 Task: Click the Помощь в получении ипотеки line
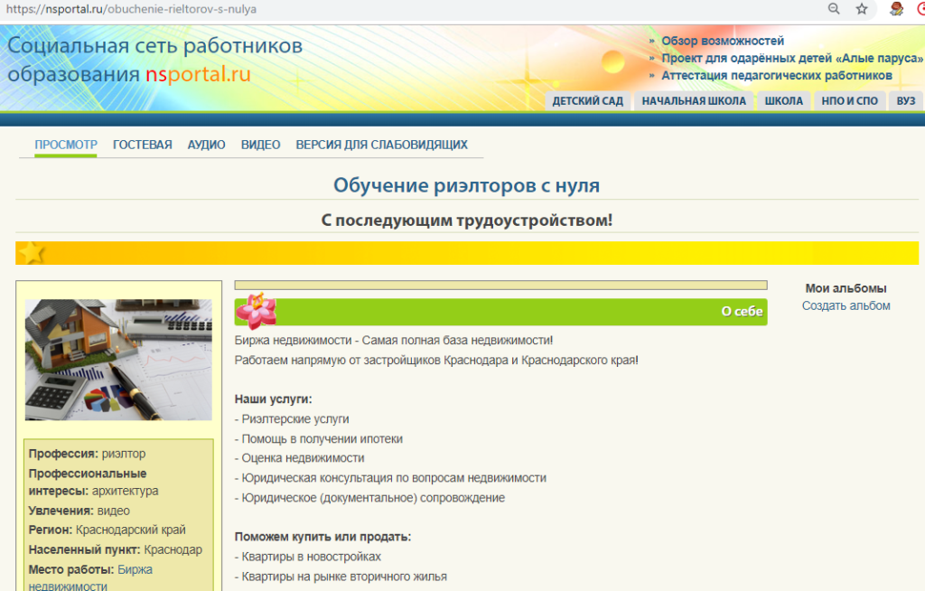319,438
